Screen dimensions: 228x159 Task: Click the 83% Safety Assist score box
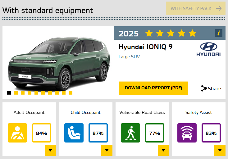pyautogui.click(x=211, y=133)
